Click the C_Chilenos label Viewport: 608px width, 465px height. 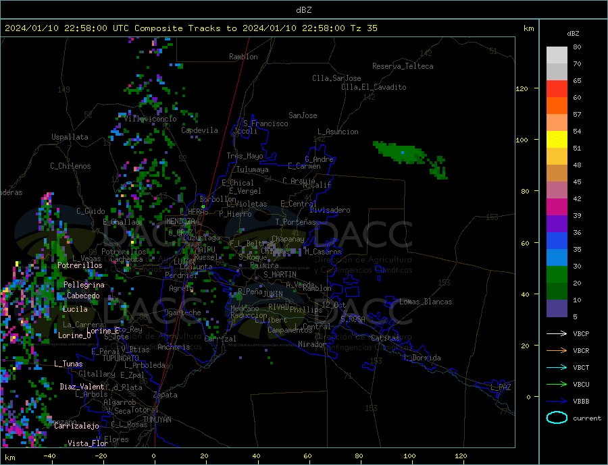pyautogui.click(x=70, y=166)
